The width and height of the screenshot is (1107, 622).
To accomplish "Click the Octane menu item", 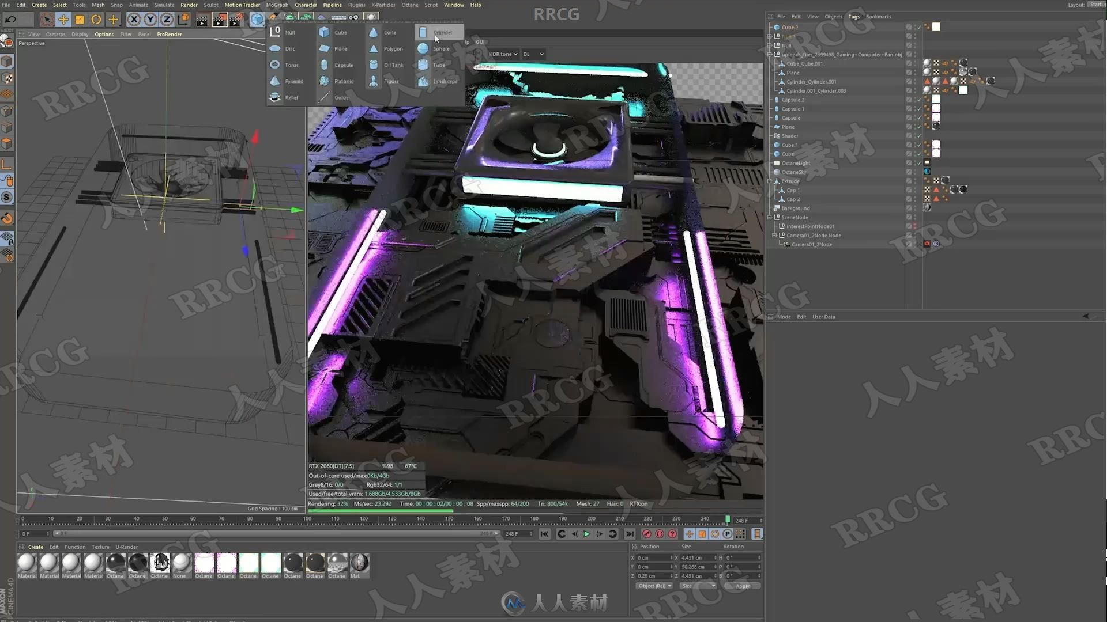I will tap(408, 5).
